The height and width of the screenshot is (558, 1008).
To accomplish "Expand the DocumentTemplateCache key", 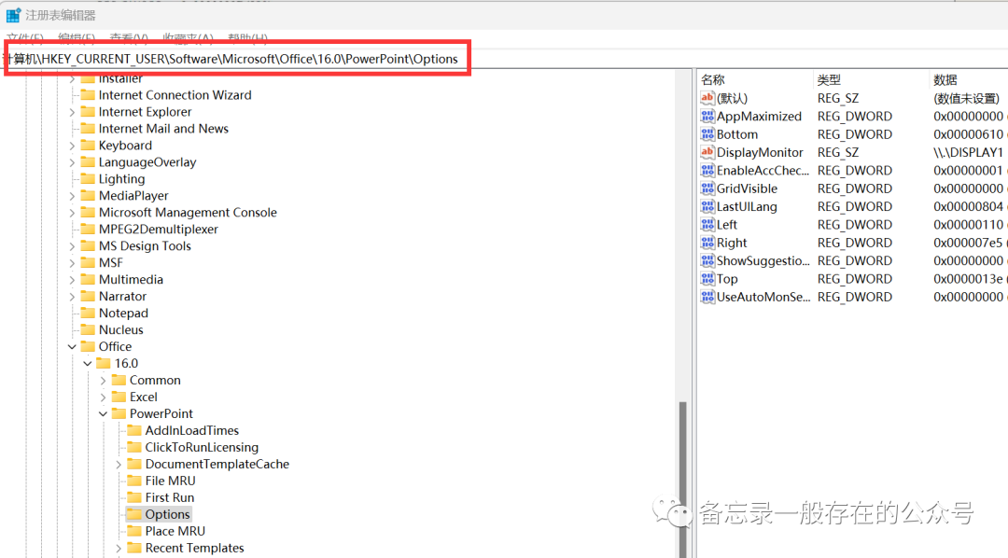I will coord(119,464).
